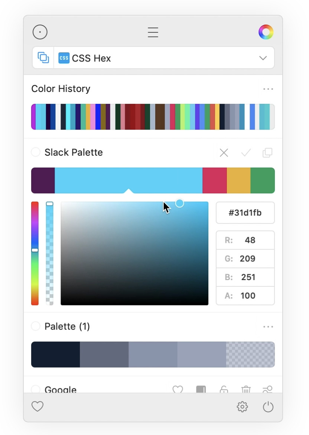This screenshot has height=435, width=309.
Task: Select the Google palette radio button
Action: point(36,389)
